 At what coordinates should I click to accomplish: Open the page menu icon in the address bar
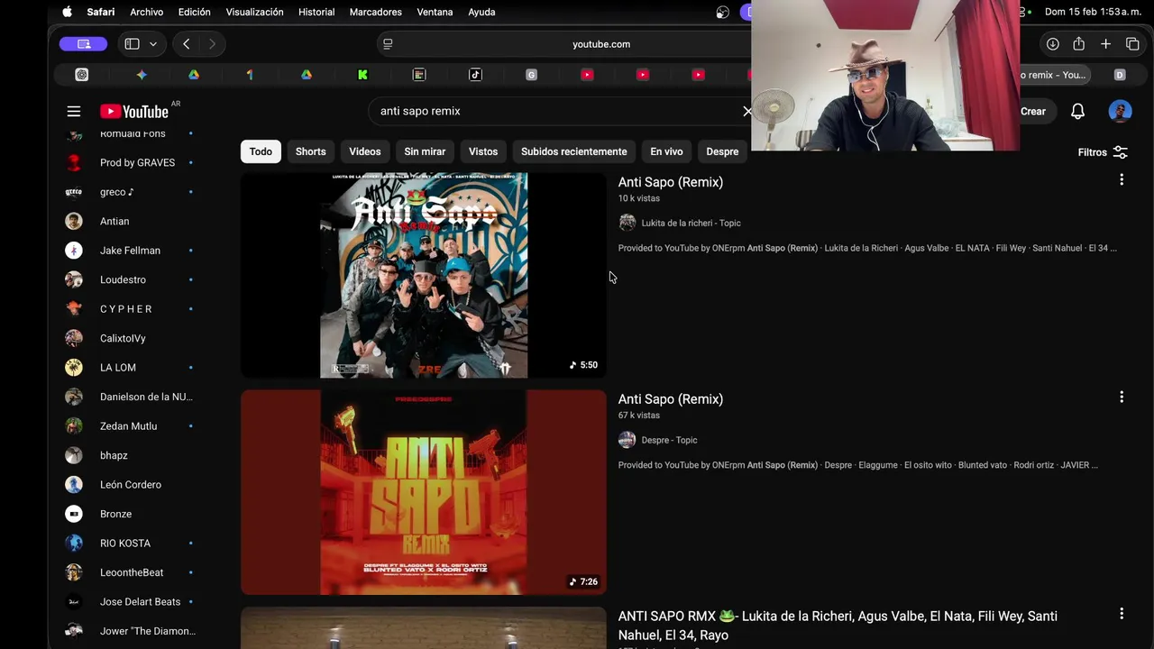click(388, 43)
